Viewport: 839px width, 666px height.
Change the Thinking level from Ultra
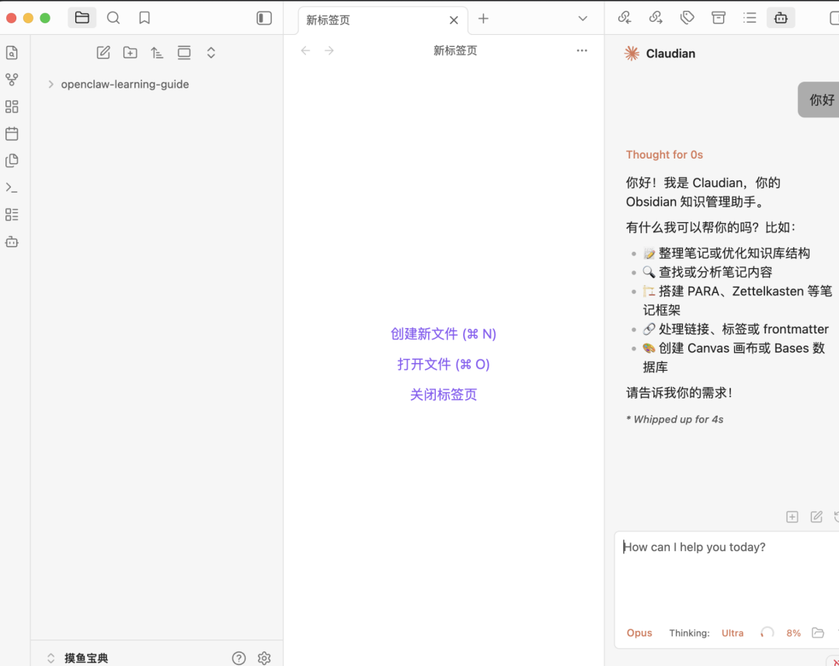pyautogui.click(x=732, y=633)
